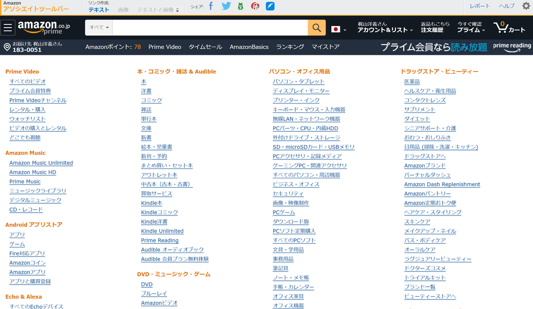Open ランキング in navigation bar
The image size is (533, 309).
point(290,47)
